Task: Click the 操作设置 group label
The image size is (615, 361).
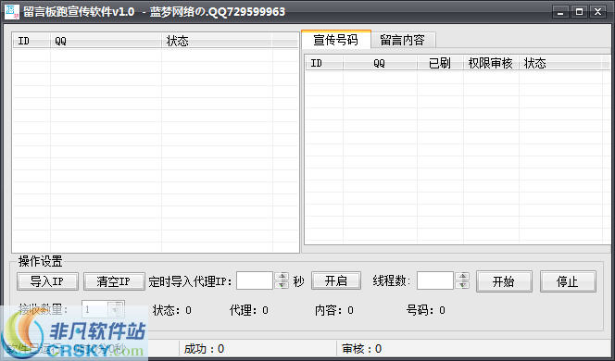Action: pos(40,261)
